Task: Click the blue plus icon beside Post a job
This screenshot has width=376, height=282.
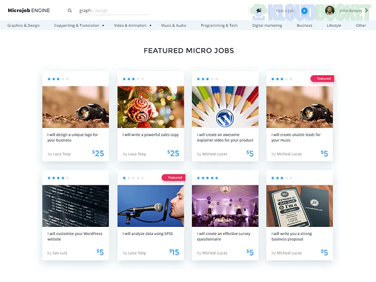Action: (x=305, y=11)
